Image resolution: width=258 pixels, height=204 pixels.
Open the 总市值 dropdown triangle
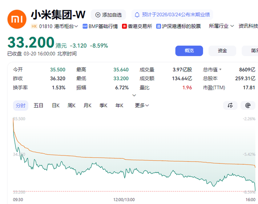220,70
